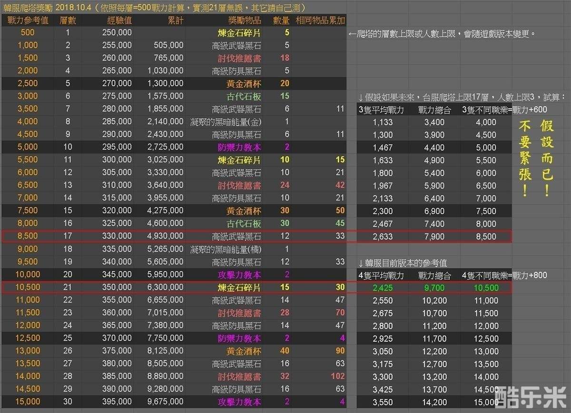Click the "凝聚的黑暗能量(金)" reward cell
Screen dimensions: 571x413
coord(226,122)
